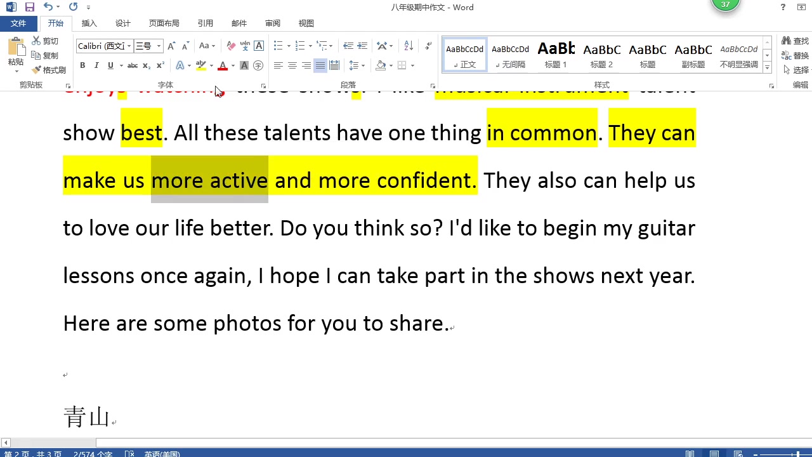Toggle justified alignment

click(320, 65)
